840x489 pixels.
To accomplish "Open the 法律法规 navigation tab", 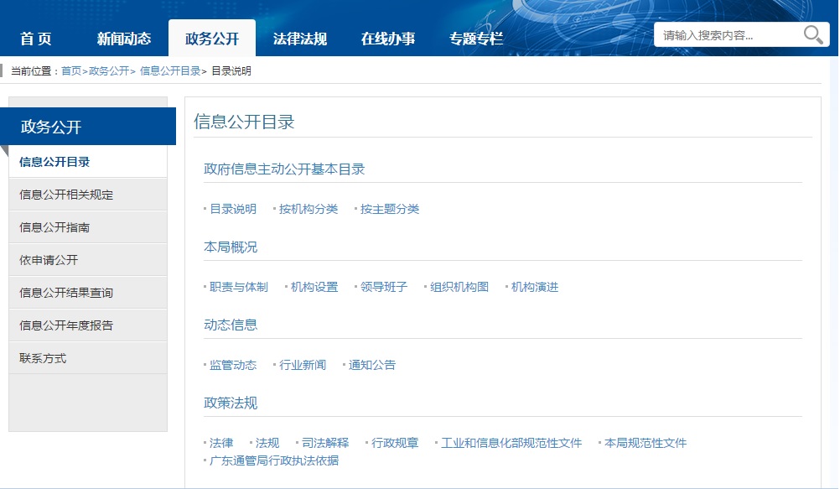I will pyautogui.click(x=299, y=39).
